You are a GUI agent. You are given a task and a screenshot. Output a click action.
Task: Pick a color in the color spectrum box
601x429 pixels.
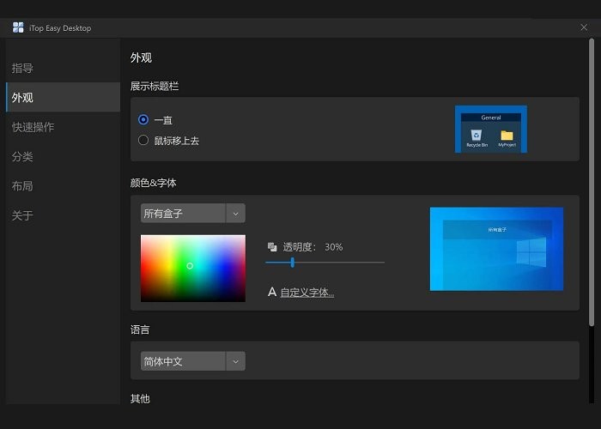(x=192, y=268)
